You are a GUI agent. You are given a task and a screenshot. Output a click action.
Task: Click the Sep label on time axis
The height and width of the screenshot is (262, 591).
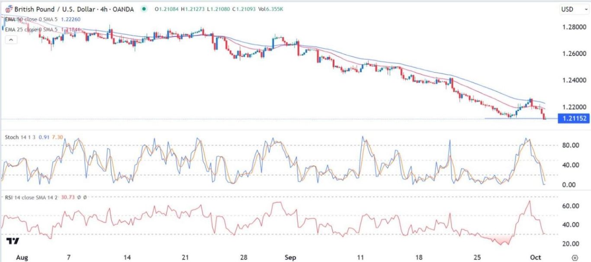(x=290, y=258)
